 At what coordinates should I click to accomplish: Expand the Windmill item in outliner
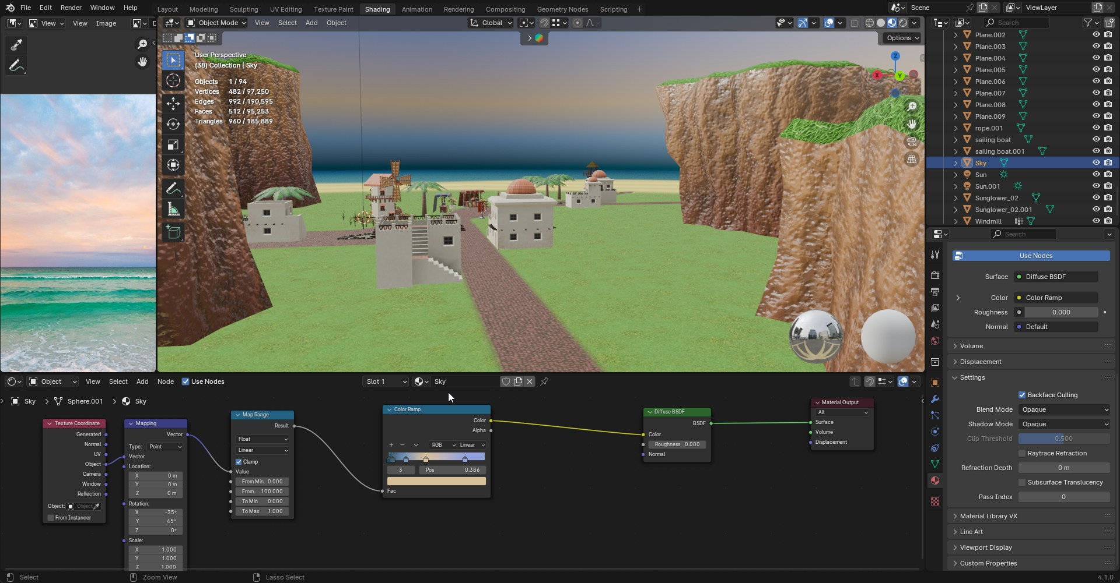[956, 221]
